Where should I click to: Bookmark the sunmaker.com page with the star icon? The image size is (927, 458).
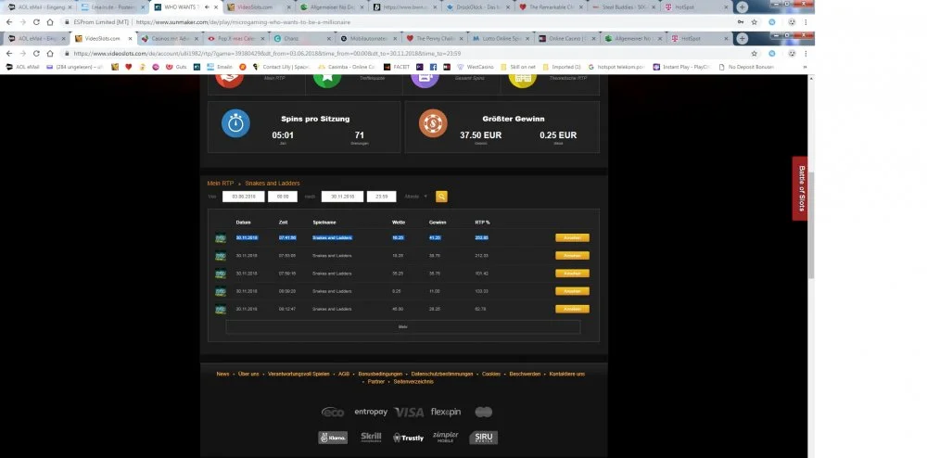pyautogui.click(x=755, y=22)
